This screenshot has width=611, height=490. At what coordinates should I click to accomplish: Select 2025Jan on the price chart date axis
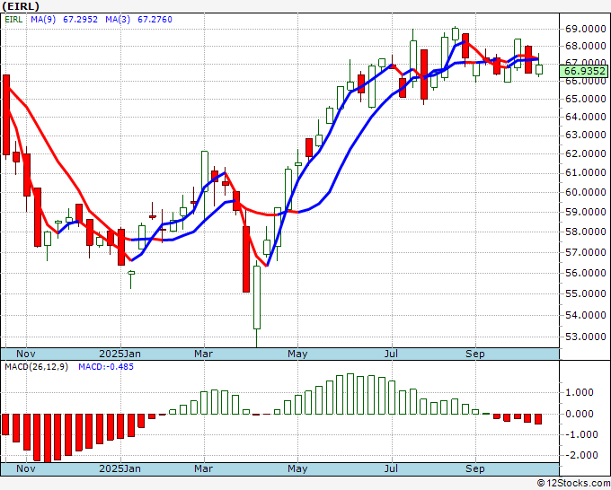point(120,354)
